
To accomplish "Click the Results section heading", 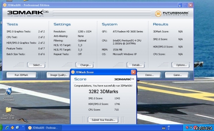I will pyautogui.click(x=160, y=24).
